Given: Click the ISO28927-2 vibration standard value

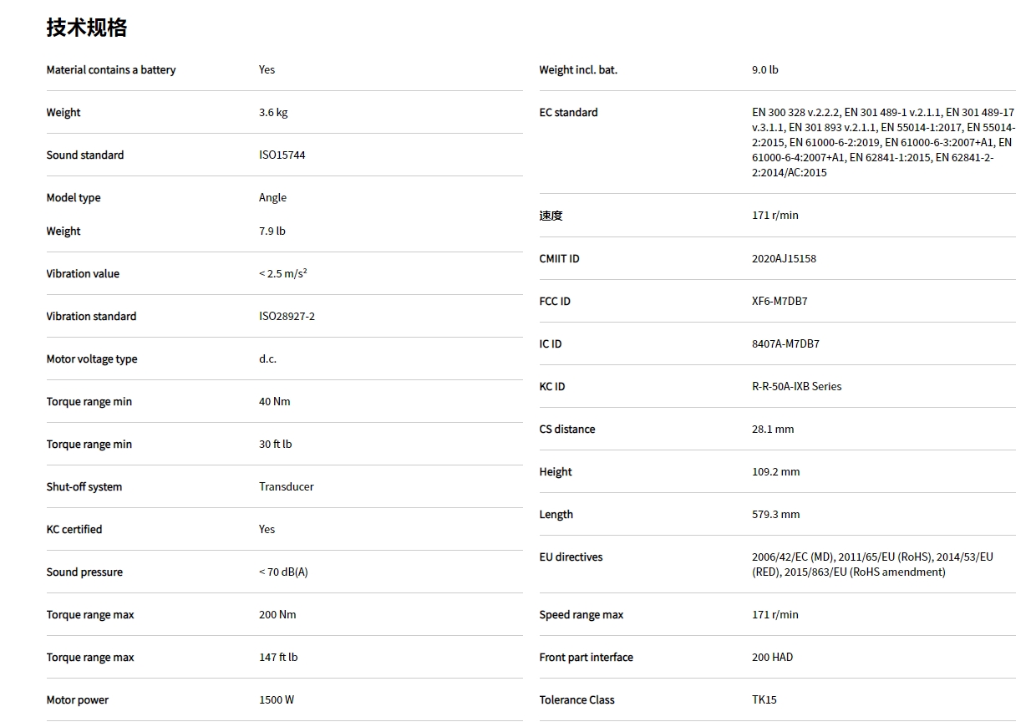Looking at the screenshot, I should point(287,316).
